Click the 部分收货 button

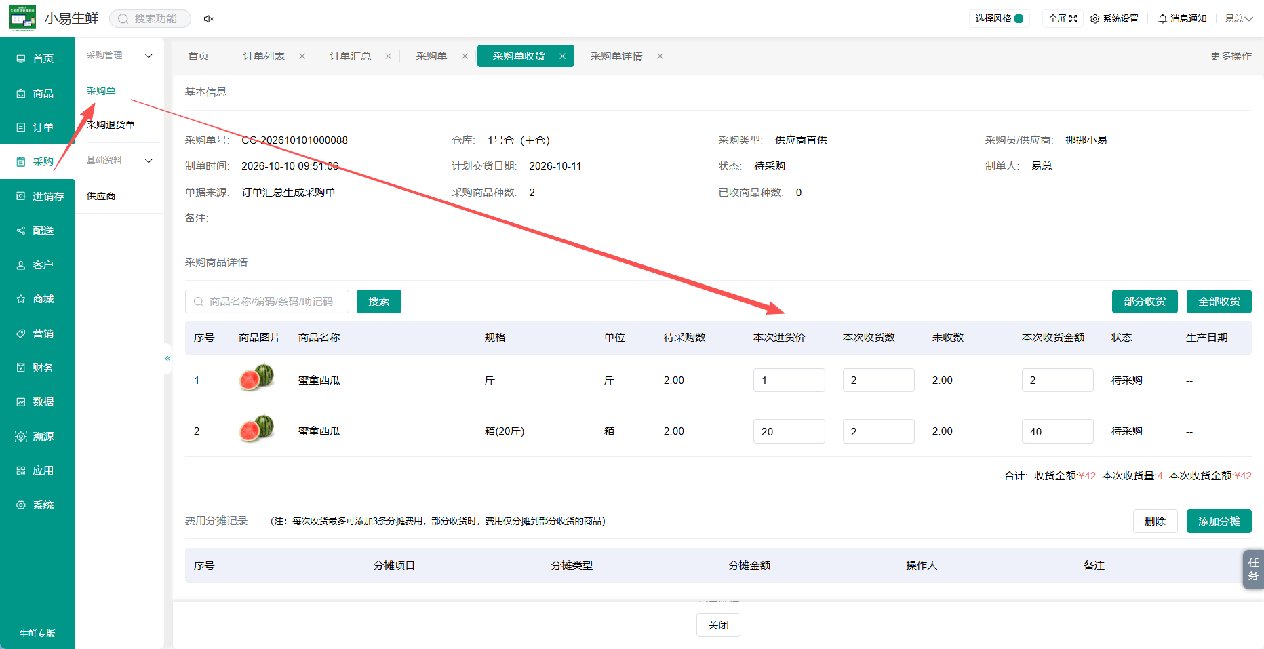pyautogui.click(x=1145, y=301)
